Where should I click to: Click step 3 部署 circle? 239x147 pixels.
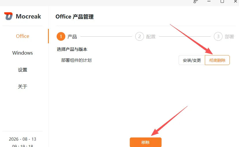click(218, 37)
